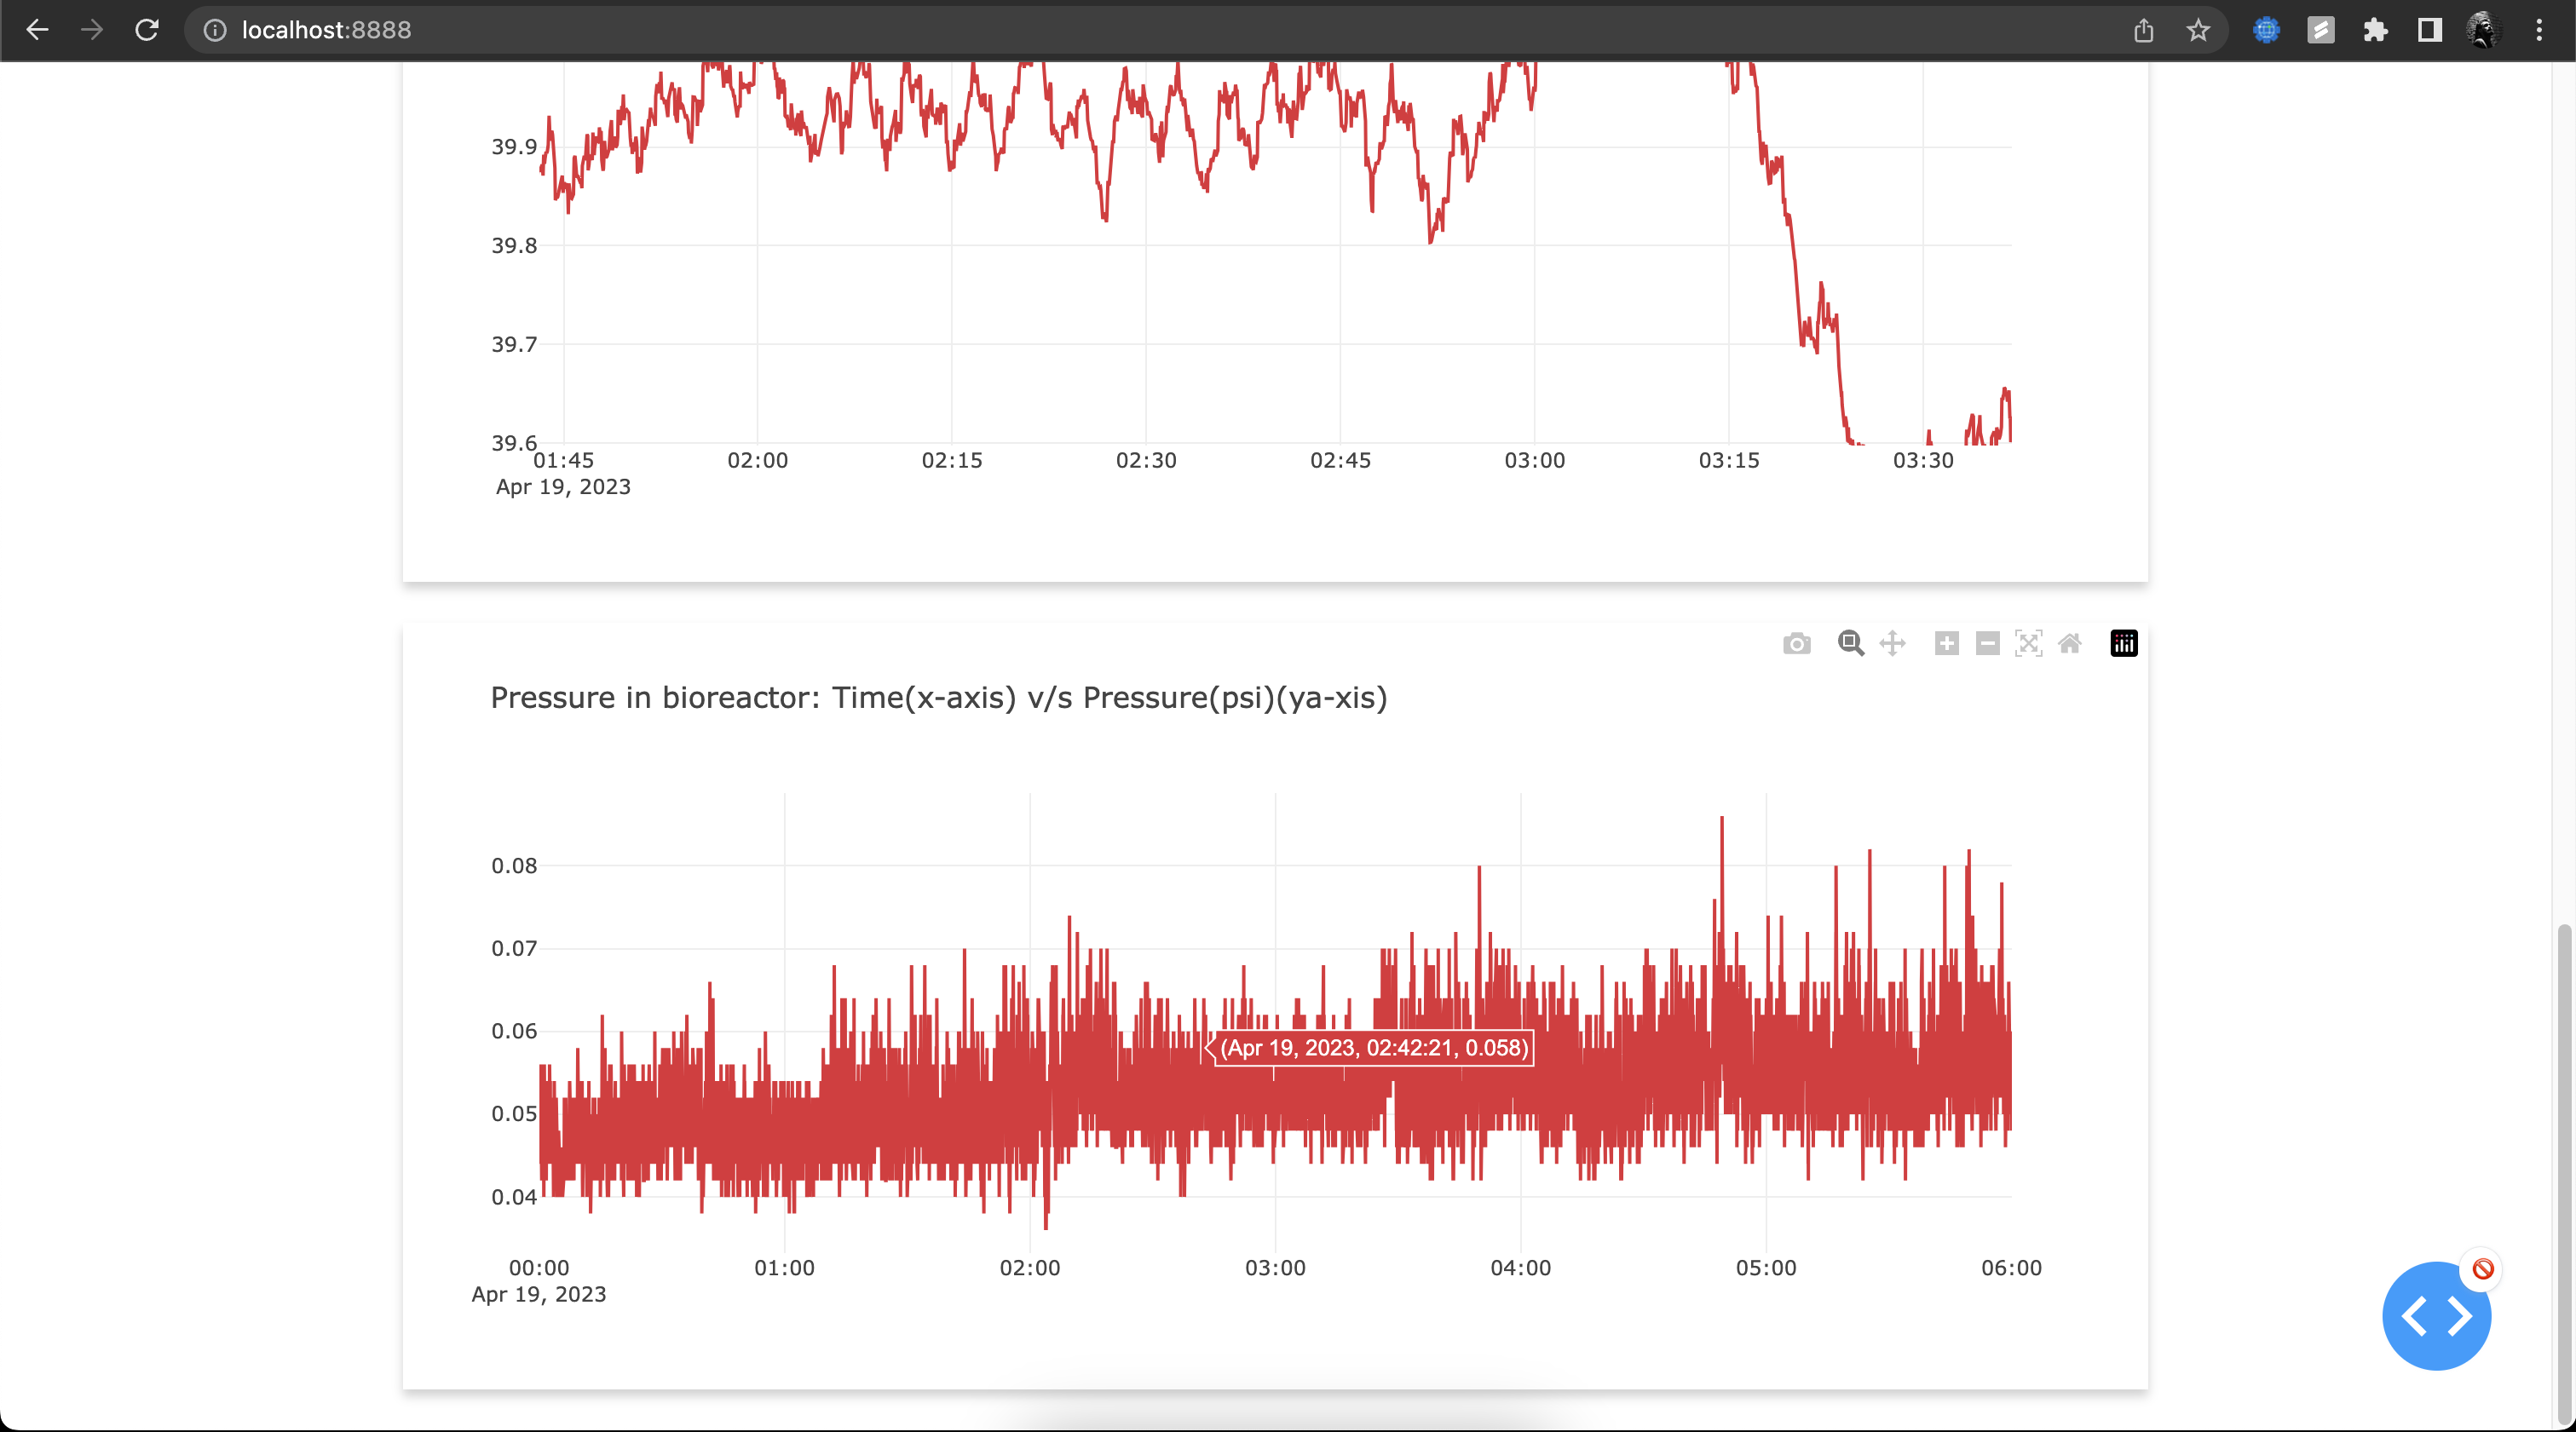The height and width of the screenshot is (1432, 2576).
Task: Click the blue Dash debug menu button
Action: [2436, 1316]
